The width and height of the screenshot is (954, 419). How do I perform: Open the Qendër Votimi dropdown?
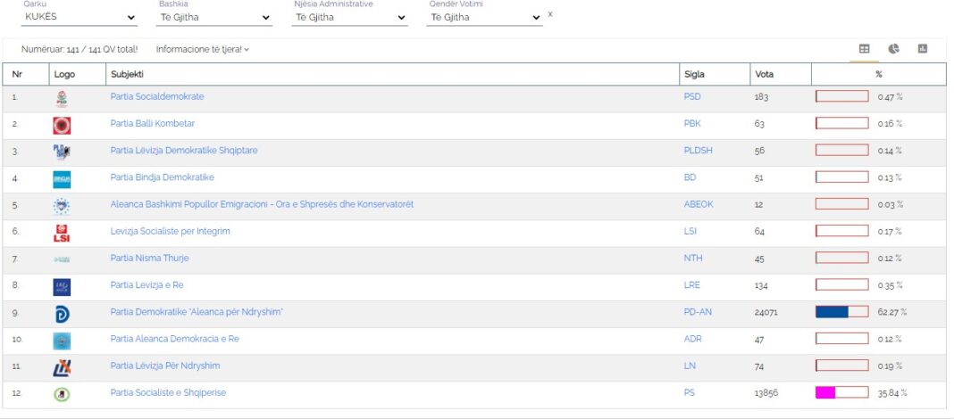pyautogui.click(x=484, y=18)
